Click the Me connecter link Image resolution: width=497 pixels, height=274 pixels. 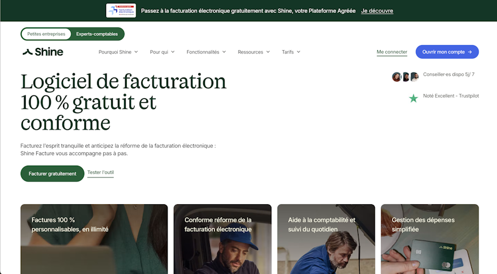point(392,52)
